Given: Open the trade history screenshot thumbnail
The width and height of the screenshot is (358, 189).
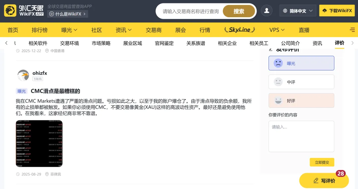Looking at the screenshot, I should click(39, 144).
